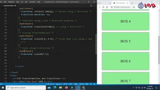Viewport: 160px width, 90px height.
Task: Open Mail from the taskbar
Action: (x=49, y=88)
